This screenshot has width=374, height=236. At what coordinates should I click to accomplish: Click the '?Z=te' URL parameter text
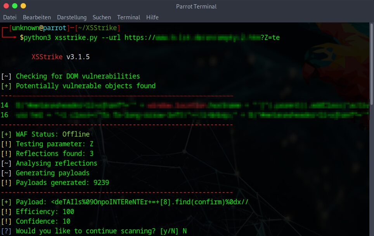270,38
